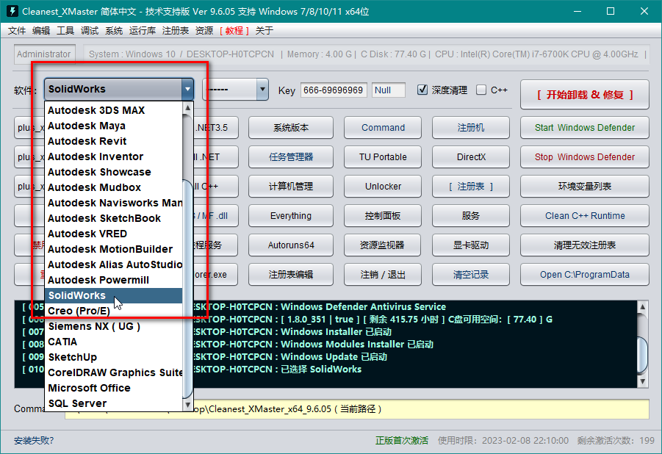662x454 pixels.
Task: Open 任务管理器 button
Action: 291,157
